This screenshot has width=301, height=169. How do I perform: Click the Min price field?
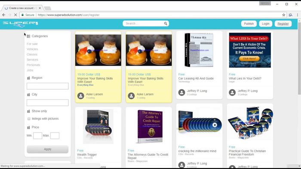point(38,136)
